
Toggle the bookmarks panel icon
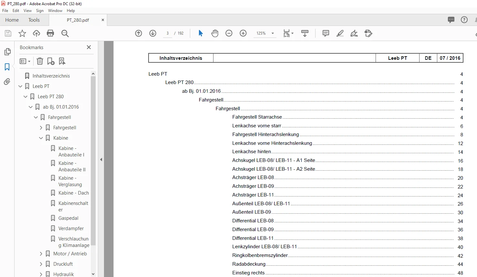(x=7, y=67)
